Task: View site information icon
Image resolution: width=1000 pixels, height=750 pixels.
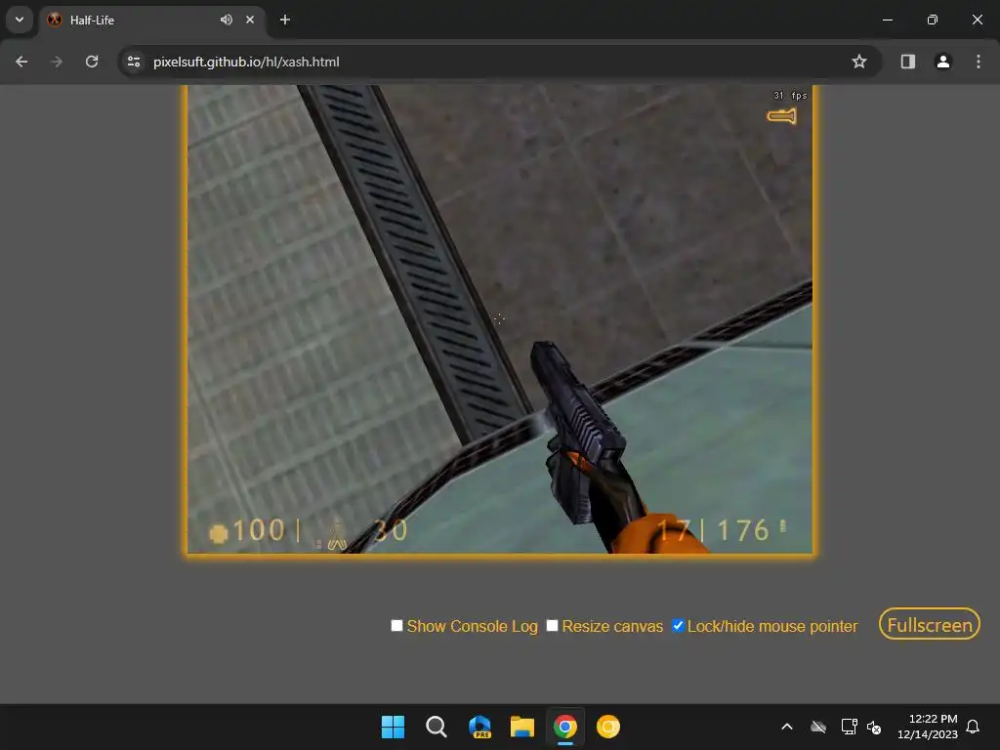Action: point(134,62)
